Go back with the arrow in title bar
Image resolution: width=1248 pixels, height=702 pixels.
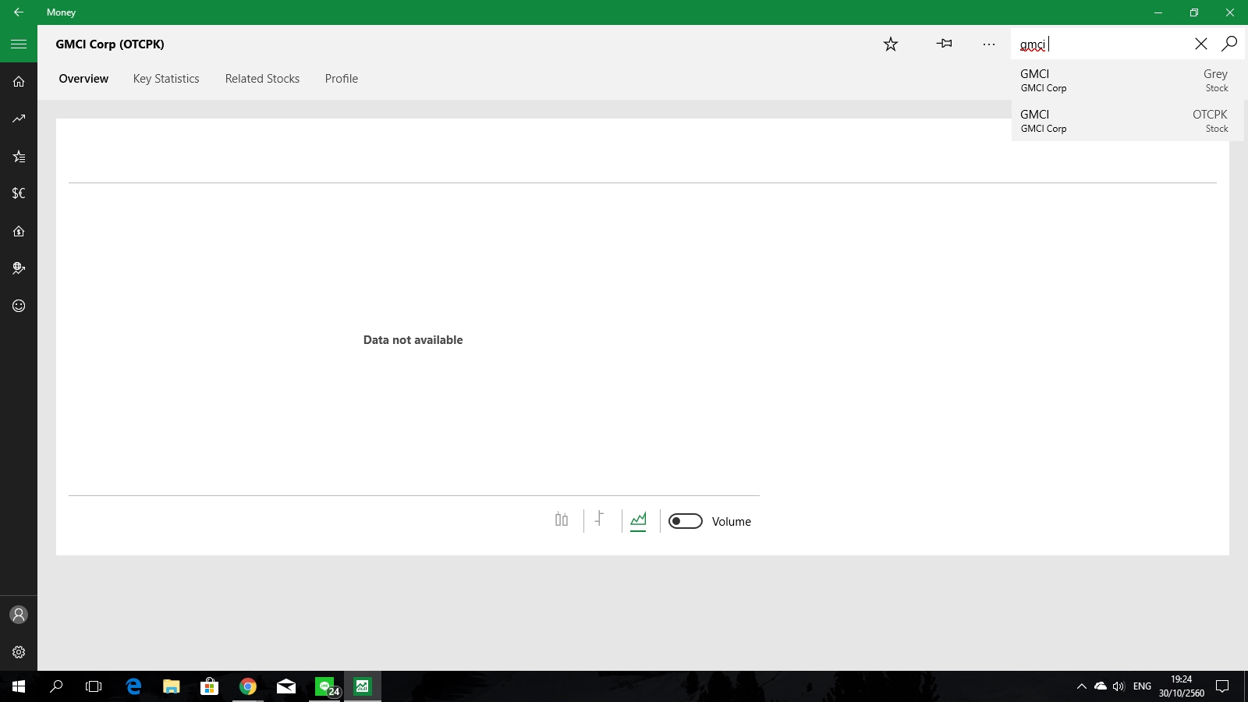click(19, 12)
